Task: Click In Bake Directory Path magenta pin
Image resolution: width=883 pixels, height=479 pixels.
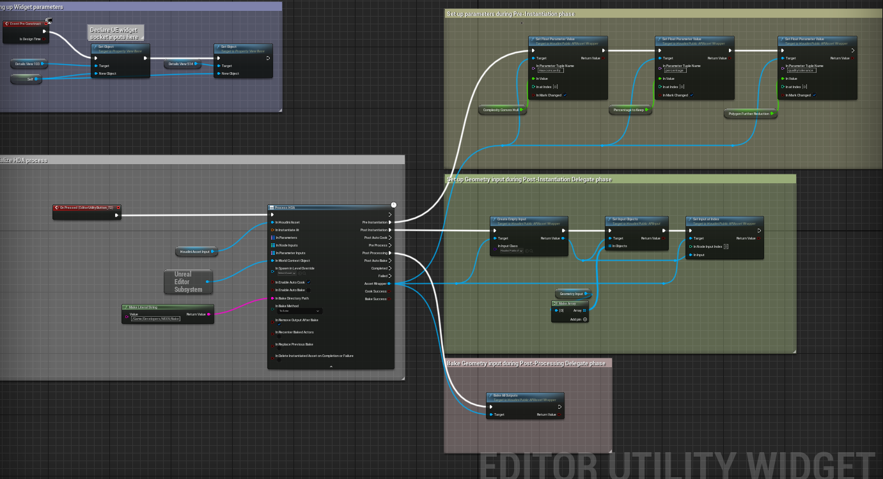Action: tap(272, 298)
